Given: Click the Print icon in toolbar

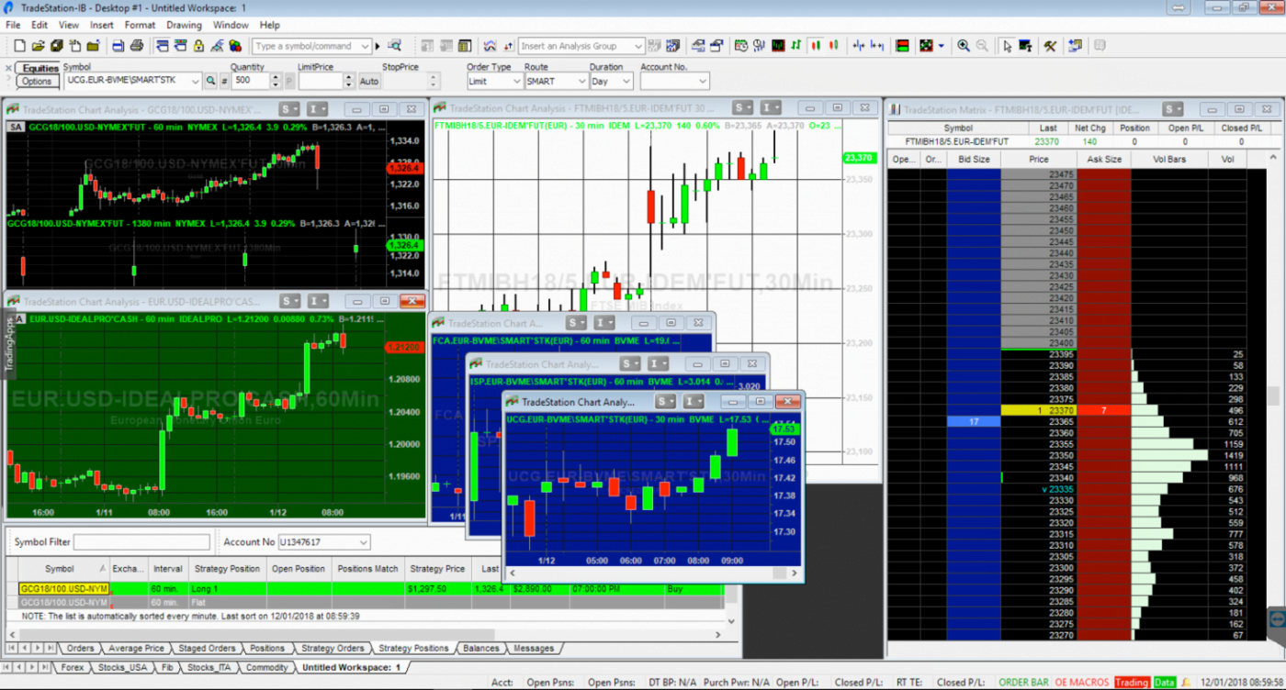Looking at the screenshot, I should tap(136, 46).
